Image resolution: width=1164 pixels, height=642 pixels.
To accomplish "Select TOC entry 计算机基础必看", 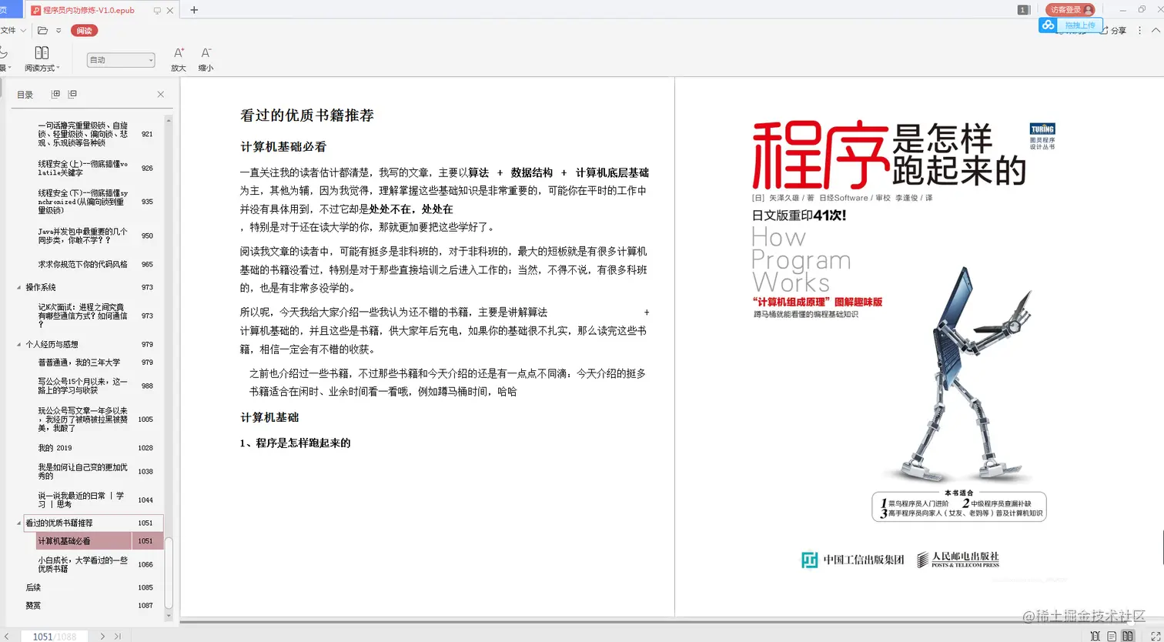I will [x=65, y=540].
